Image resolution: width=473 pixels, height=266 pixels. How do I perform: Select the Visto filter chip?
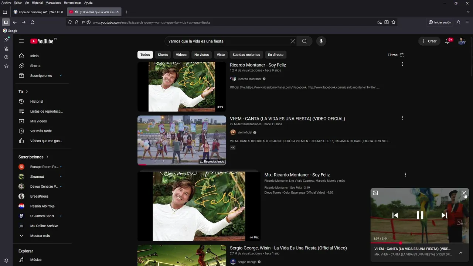tap(221, 55)
